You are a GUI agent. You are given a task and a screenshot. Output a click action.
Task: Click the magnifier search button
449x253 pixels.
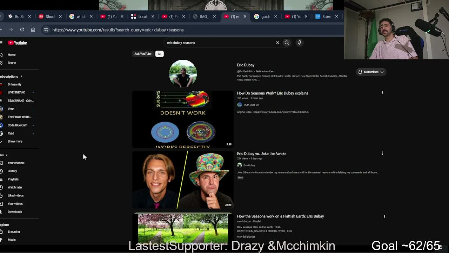[x=287, y=43]
